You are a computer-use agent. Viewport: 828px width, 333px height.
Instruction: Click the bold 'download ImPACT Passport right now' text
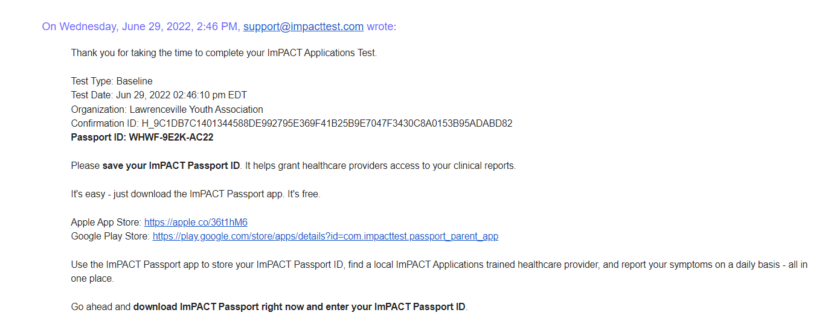tap(219, 307)
